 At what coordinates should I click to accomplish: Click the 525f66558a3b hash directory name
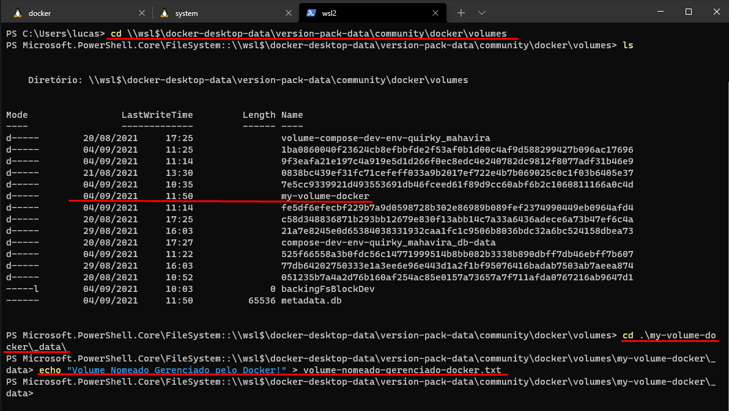457,254
